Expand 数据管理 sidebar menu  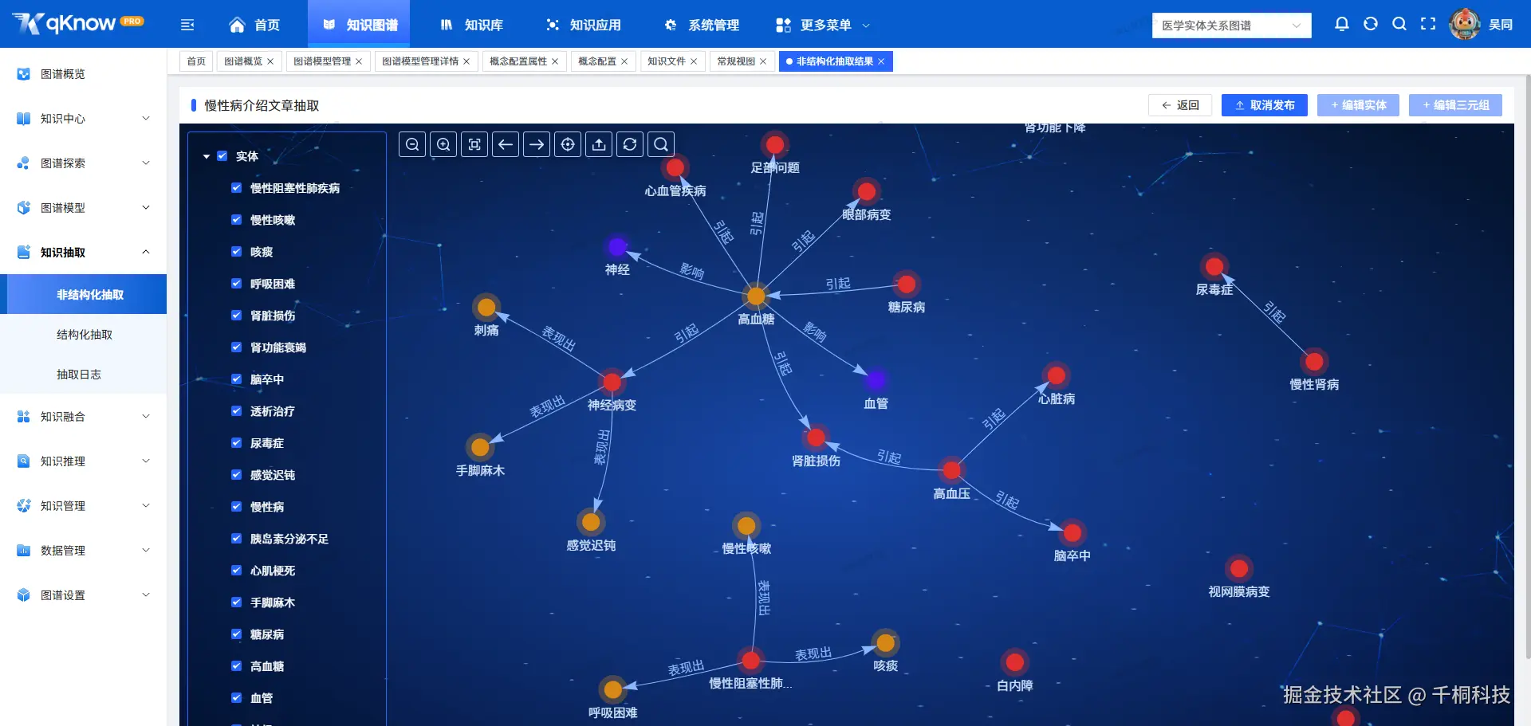coord(84,550)
